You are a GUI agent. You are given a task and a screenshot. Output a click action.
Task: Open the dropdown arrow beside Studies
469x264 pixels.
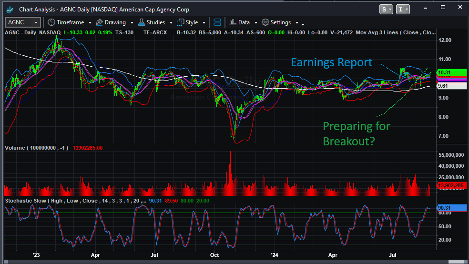pos(171,22)
